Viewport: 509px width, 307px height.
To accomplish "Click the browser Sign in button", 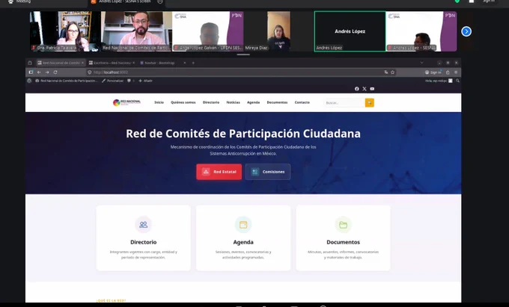I will [433, 72].
